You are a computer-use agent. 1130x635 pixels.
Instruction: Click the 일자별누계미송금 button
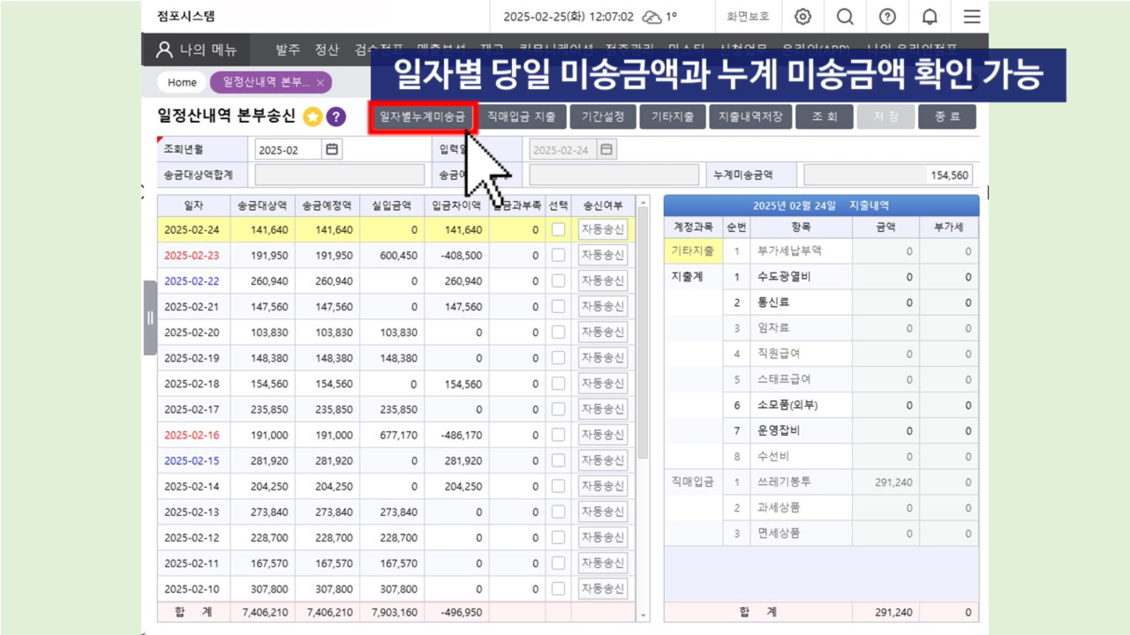(422, 117)
